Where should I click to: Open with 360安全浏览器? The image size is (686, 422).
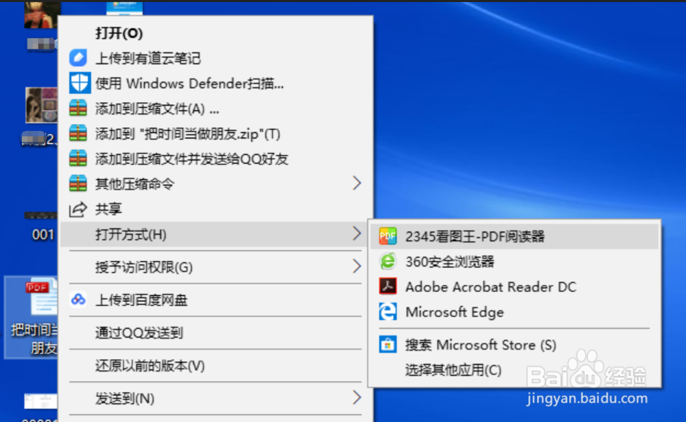coord(514,261)
